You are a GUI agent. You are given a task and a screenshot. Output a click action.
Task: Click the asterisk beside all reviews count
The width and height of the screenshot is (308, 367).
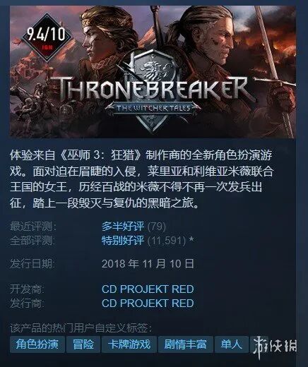(191, 241)
